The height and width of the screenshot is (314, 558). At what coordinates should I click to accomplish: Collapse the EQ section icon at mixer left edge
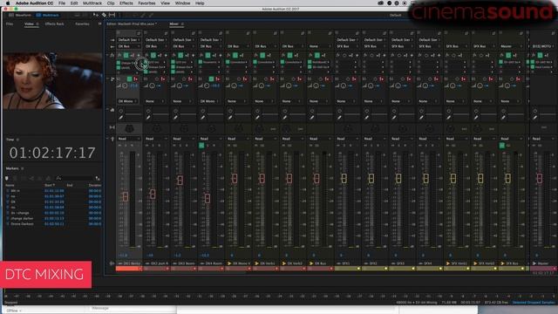(112, 111)
